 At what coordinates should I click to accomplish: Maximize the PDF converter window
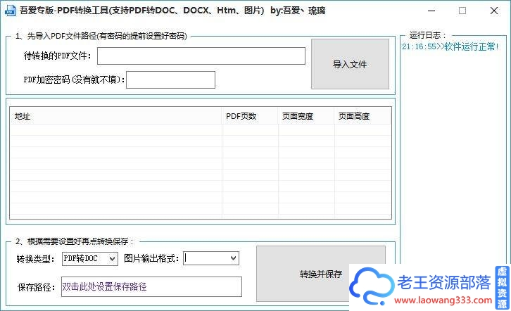[462, 11]
